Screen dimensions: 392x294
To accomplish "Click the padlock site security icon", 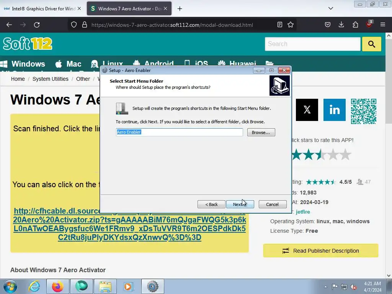I will tap(85, 25).
